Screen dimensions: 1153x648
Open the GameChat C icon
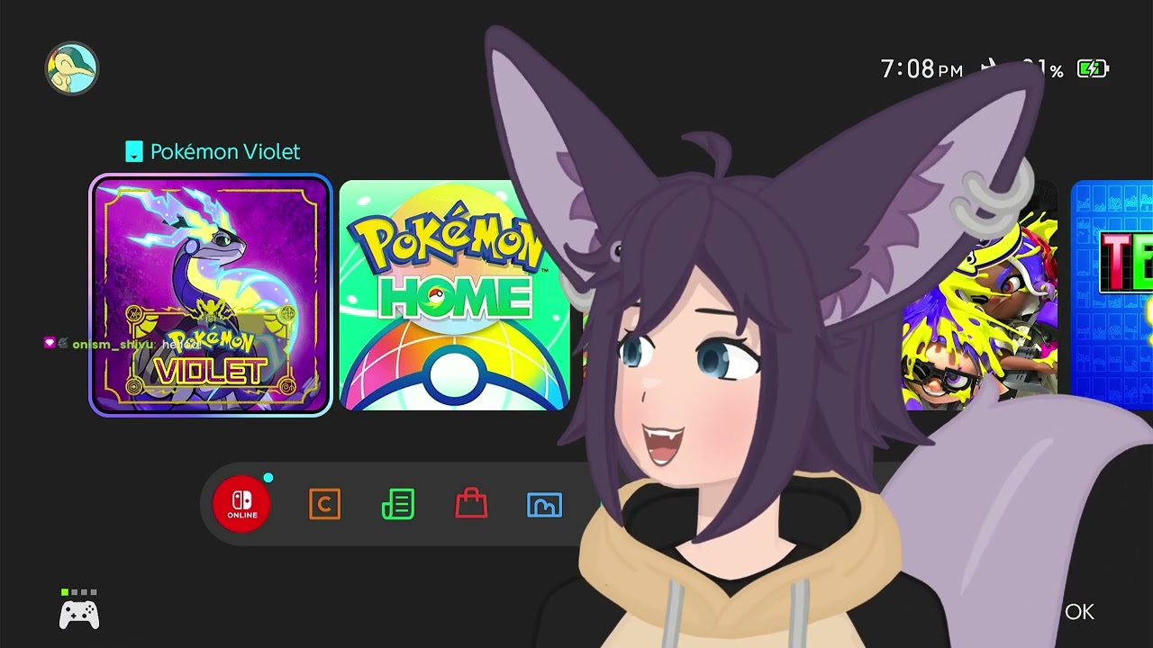point(324,504)
